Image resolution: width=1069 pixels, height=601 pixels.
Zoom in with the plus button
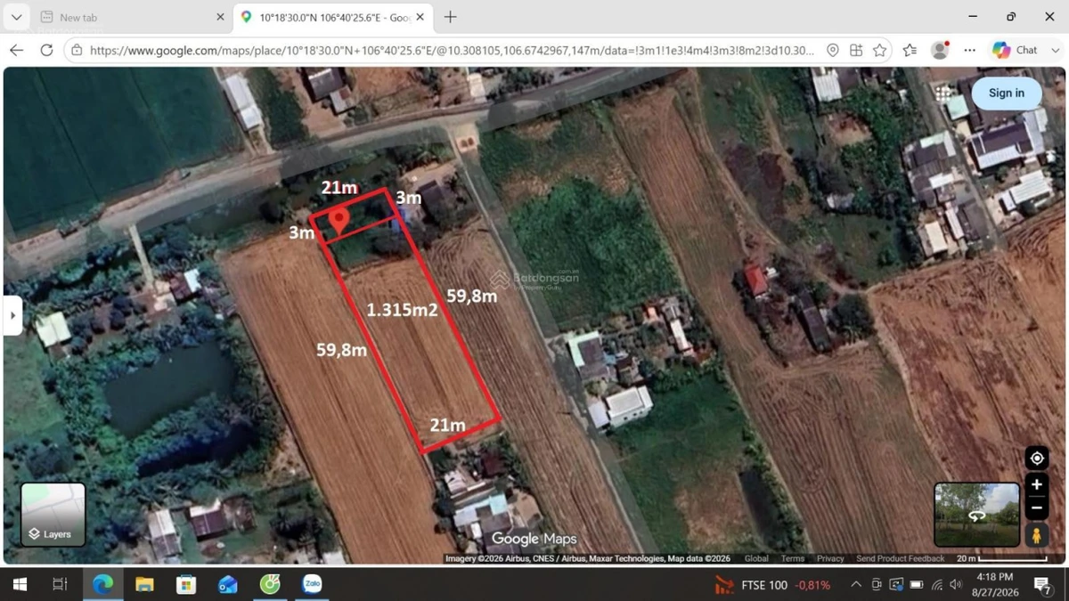(1036, 485)
